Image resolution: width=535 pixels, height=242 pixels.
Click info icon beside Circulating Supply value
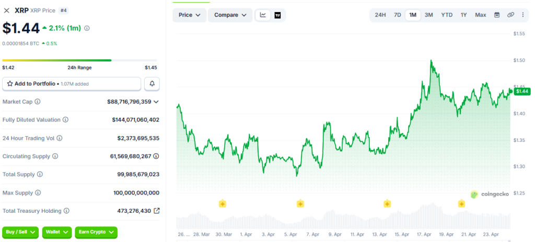[x=156, y=156]
